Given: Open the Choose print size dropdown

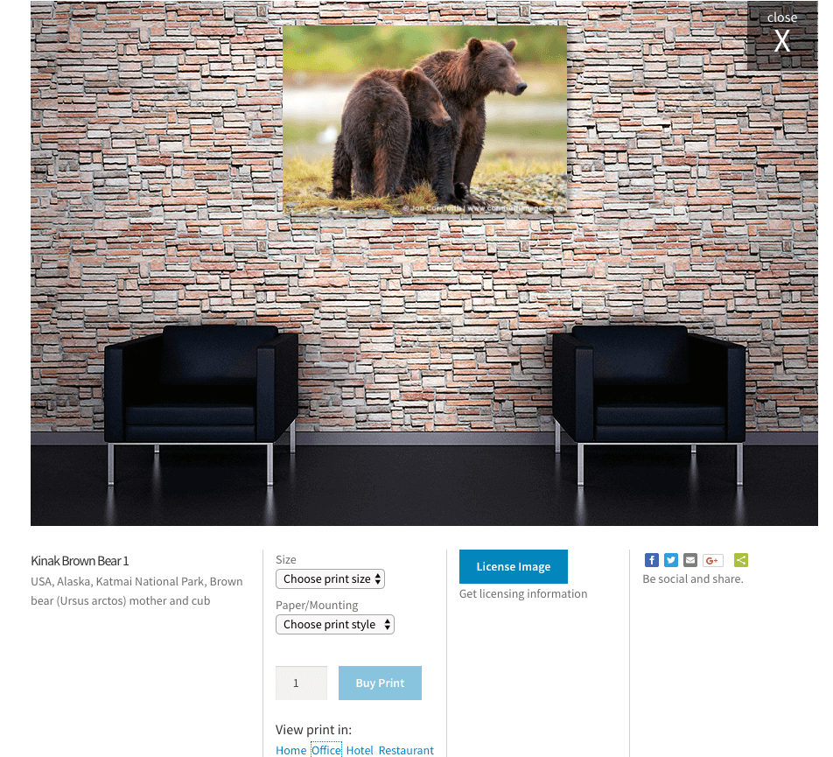Looking at the screenshot, I should point(330,579).
